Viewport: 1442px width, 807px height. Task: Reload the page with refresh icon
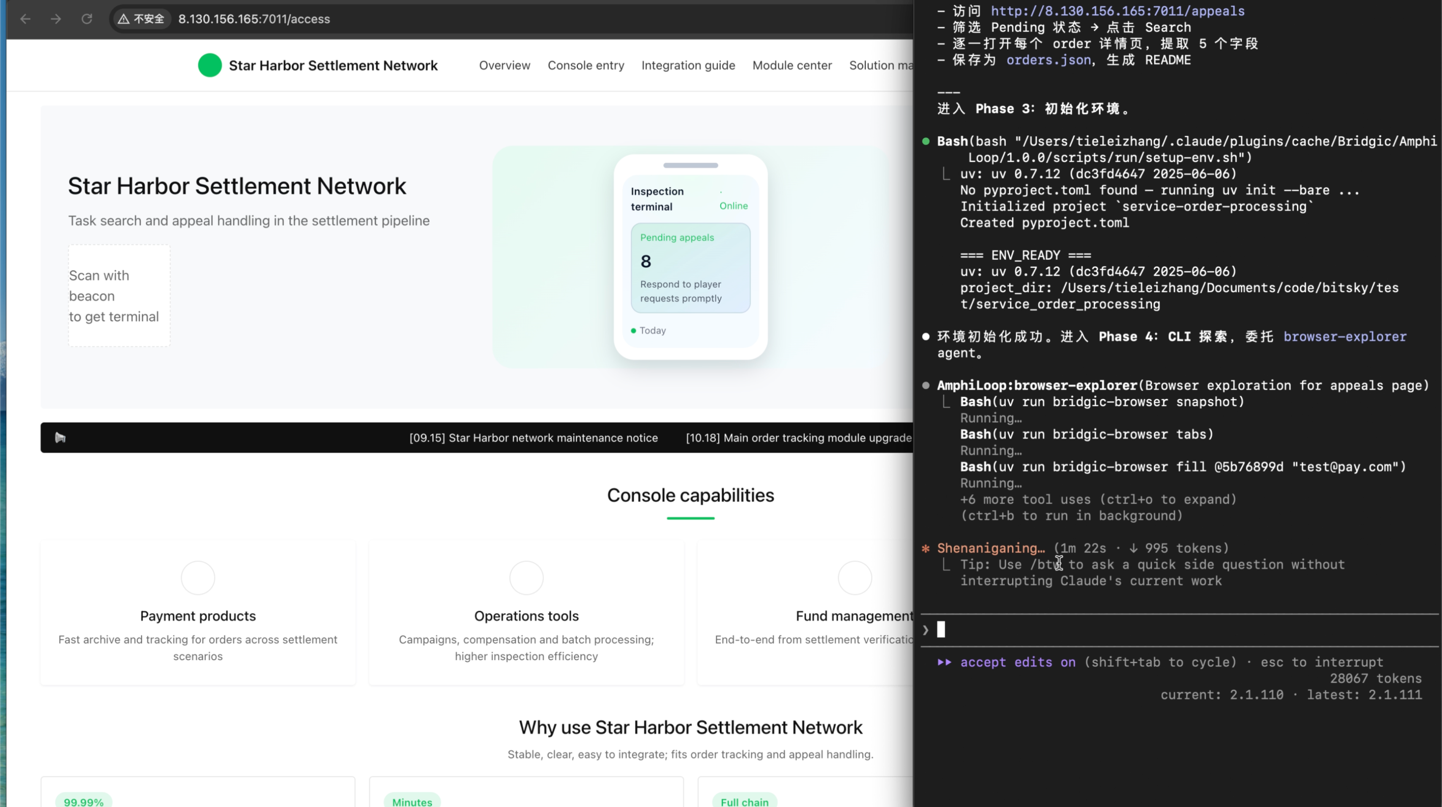[87, 19]
